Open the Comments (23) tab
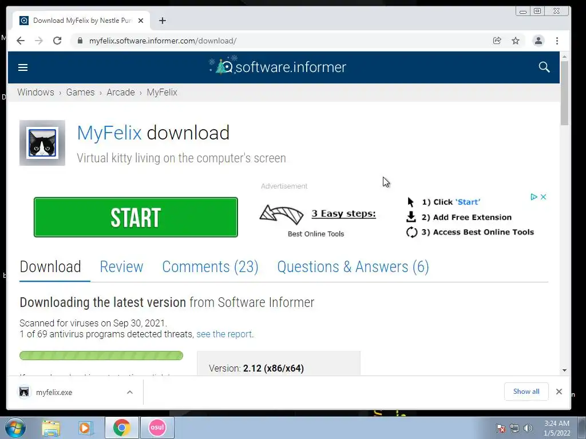 click(211, 267)
